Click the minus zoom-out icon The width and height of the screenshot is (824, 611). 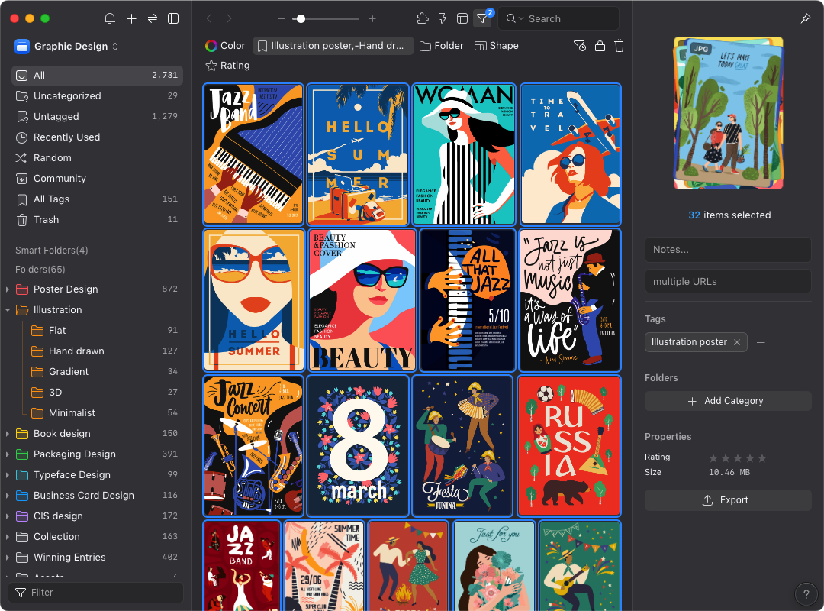point(281,18)
